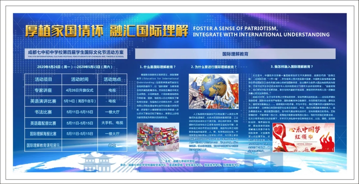Click the 国际理解教育 section header bar
Screen dimensions: 359x184
pos(235,54)
